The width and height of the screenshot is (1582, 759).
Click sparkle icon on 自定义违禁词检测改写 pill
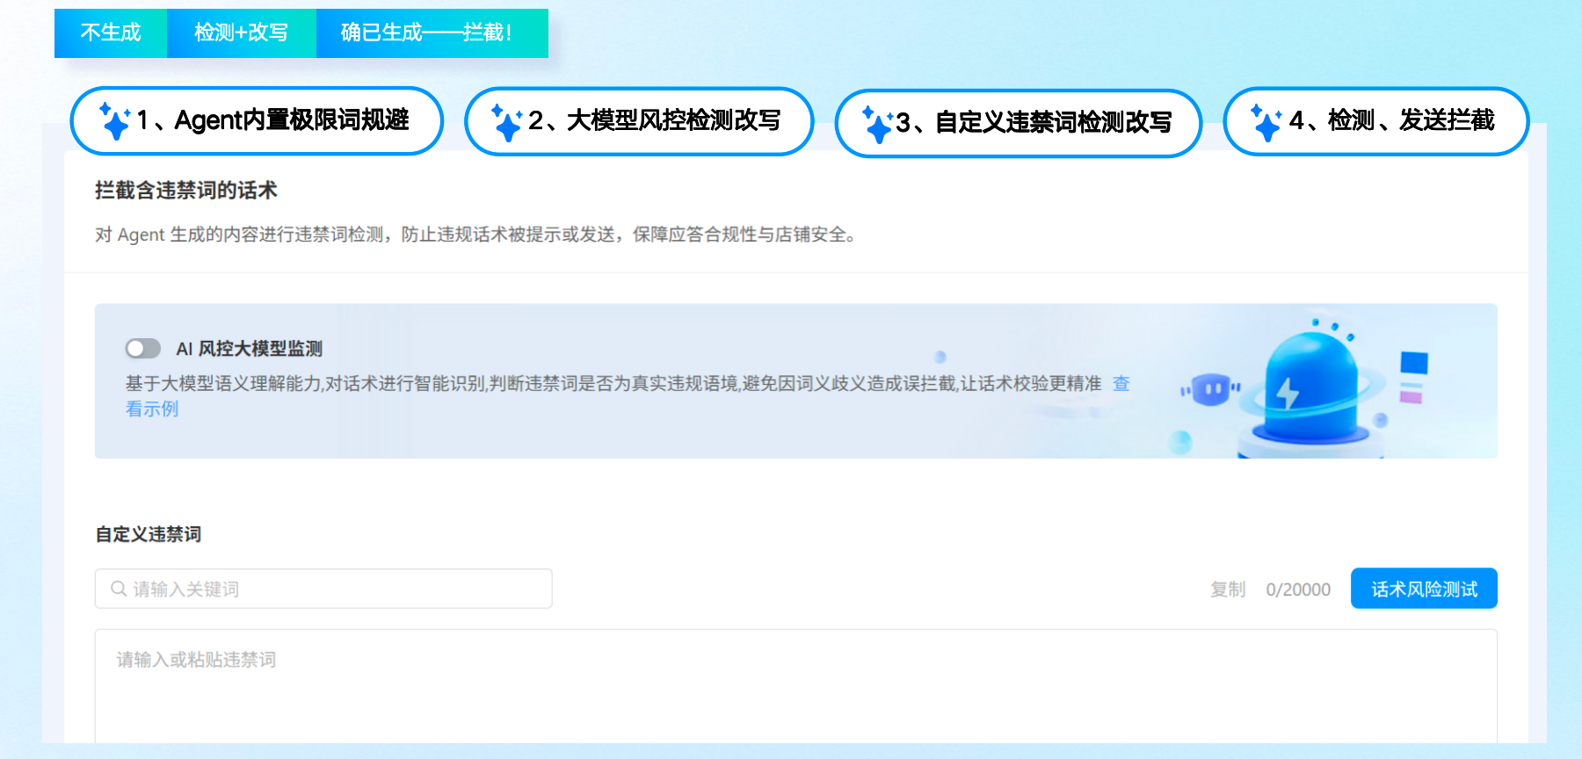click(x=877, y=124)
